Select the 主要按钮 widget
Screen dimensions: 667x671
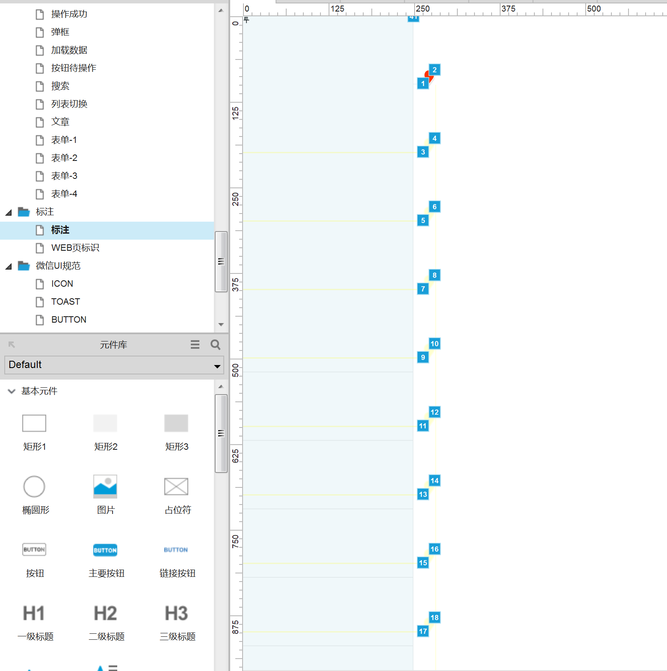coord(106,560)
